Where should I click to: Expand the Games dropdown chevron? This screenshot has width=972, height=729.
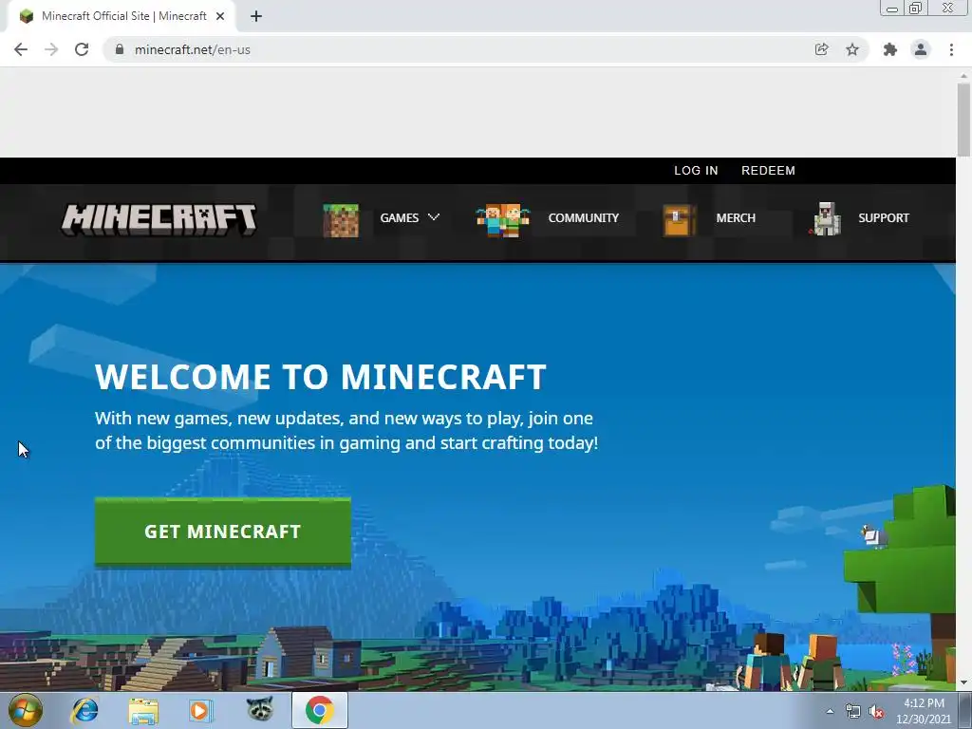[433, 217]
